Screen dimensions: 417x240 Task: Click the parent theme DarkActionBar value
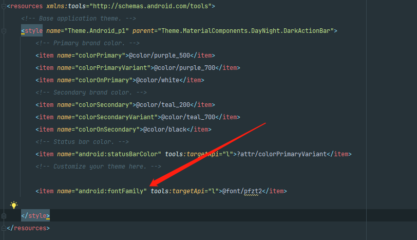tap(245, 31)
